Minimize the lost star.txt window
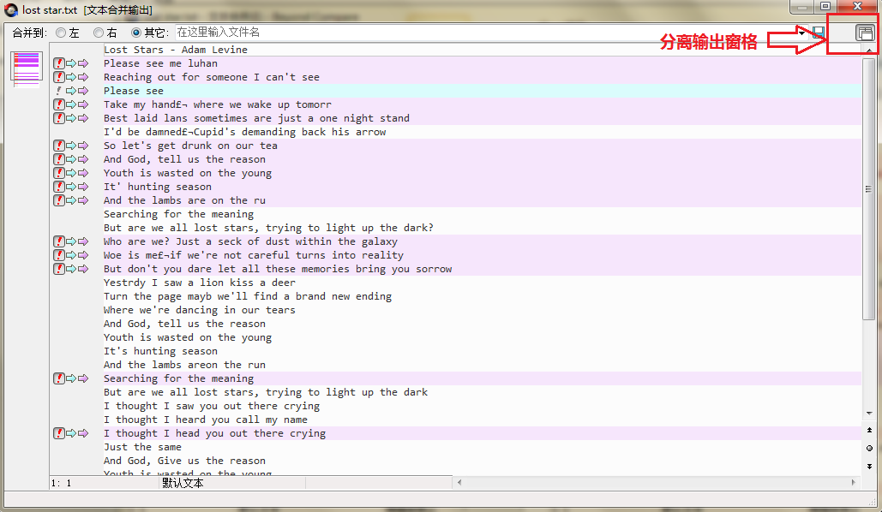This screenshot has width=882, height=512. point(802,6)
